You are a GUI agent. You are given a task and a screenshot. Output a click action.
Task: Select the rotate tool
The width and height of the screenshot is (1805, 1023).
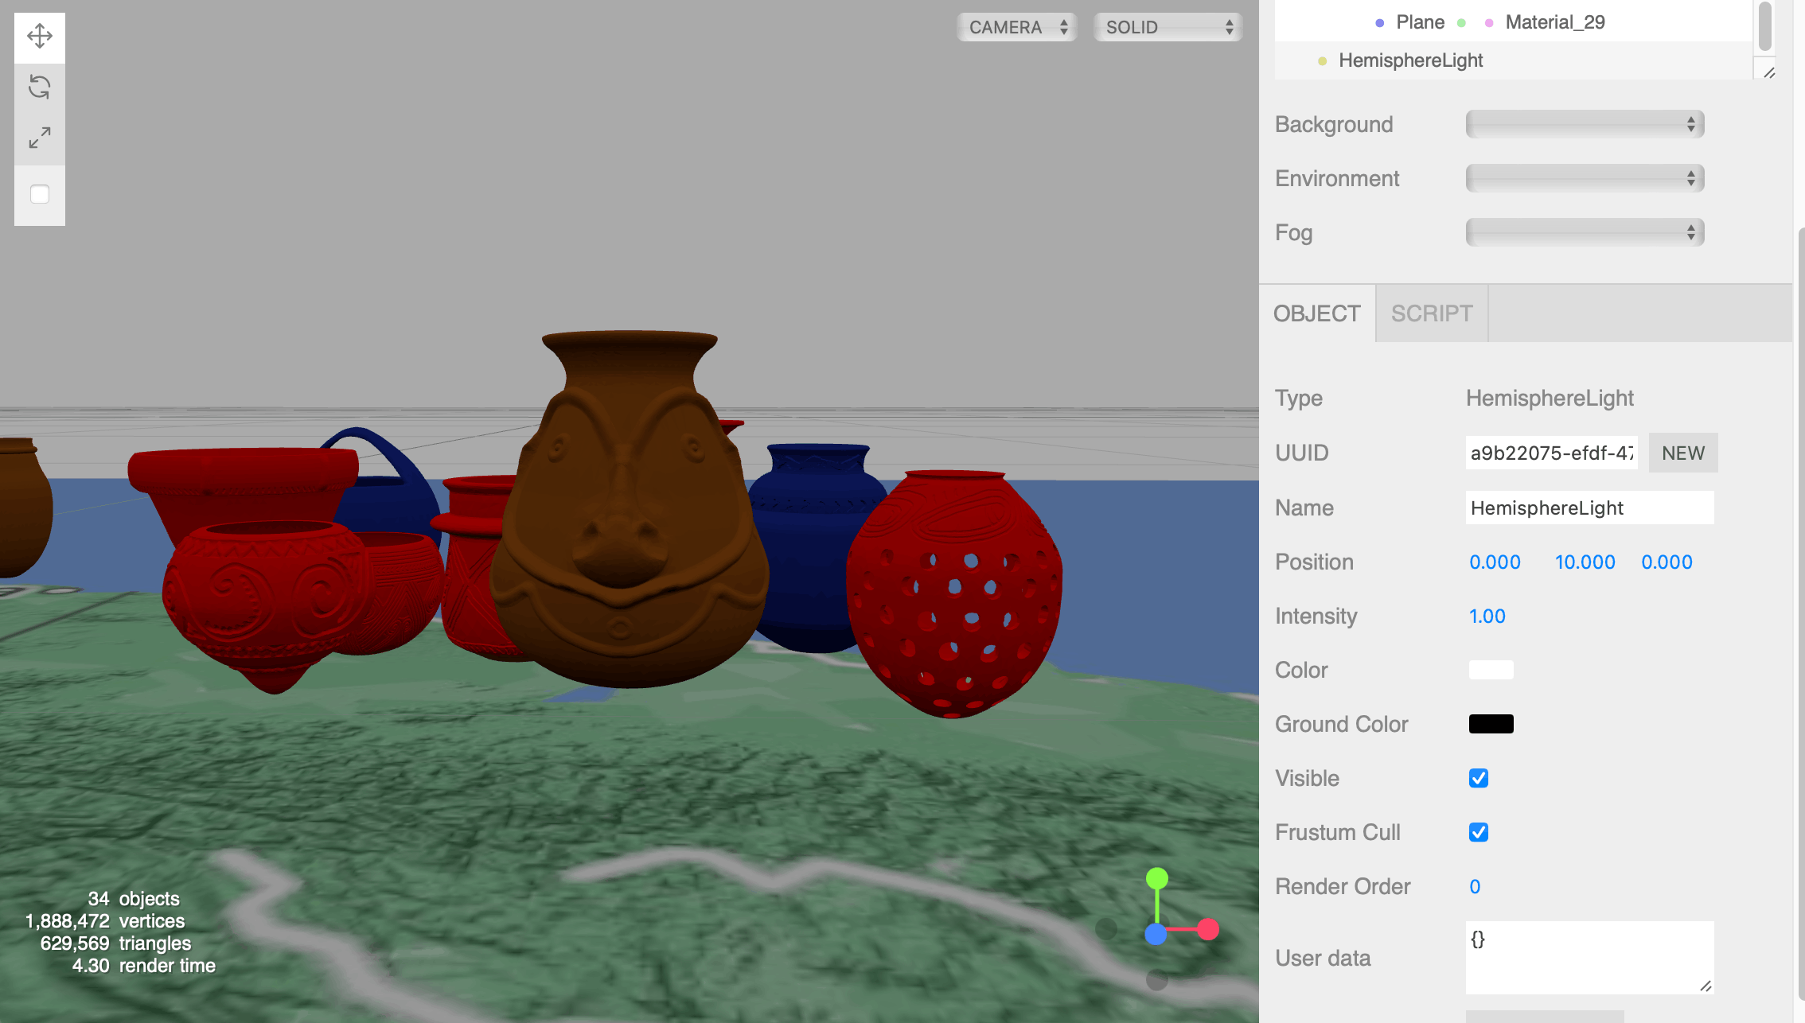coord(40,88)
